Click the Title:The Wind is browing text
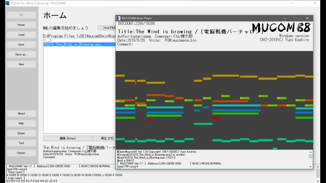The width and height of the screenshot is (326, 183). pos(155,32)
